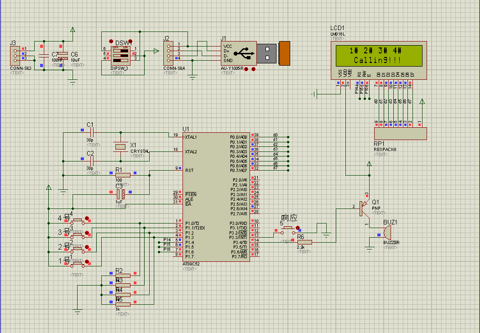
Task: Click the 1uF value under C3
Action: pos(119,202)
